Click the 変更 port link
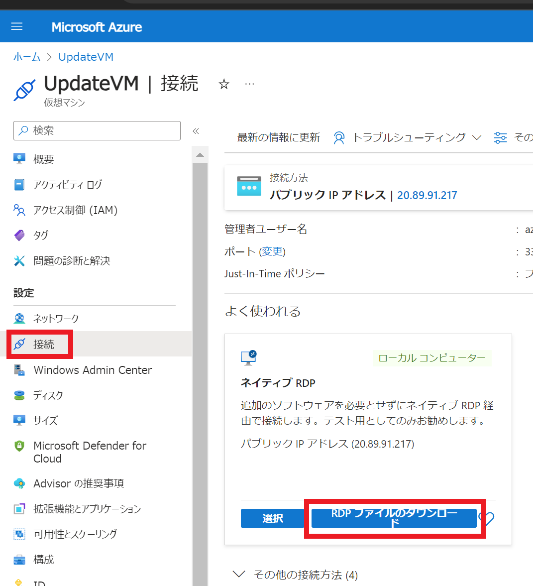 272,251
